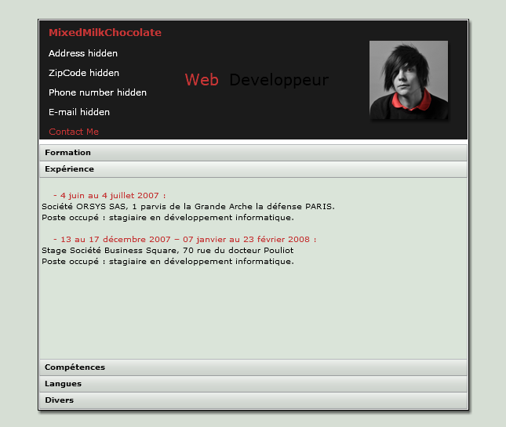The image size is (506, 427).
Task: Click 'Poste occupé' line under ORSYS entry
Action: pyautogui.click(x=168, y=218)
